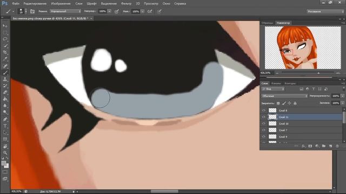Select the Lasso tool
The width and height of the screenshot is (346, 194).
pyautogui.click(x=5, y=39)
